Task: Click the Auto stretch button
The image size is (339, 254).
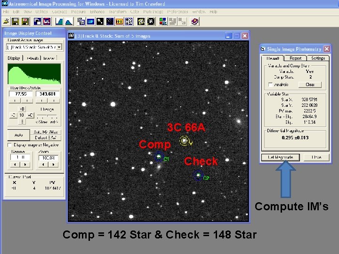Action: tap(18, 135)
